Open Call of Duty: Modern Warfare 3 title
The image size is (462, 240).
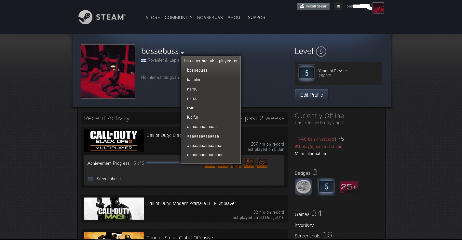coord(191,203)
